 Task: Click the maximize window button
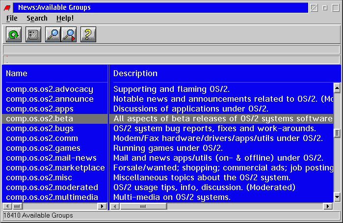336,8
